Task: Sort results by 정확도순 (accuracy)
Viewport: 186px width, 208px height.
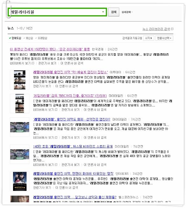Action: (x=15, y=38)
